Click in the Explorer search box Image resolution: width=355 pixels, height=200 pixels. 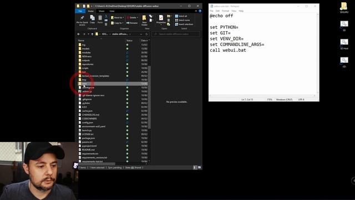pyautogui.click(x=176, y=34)
